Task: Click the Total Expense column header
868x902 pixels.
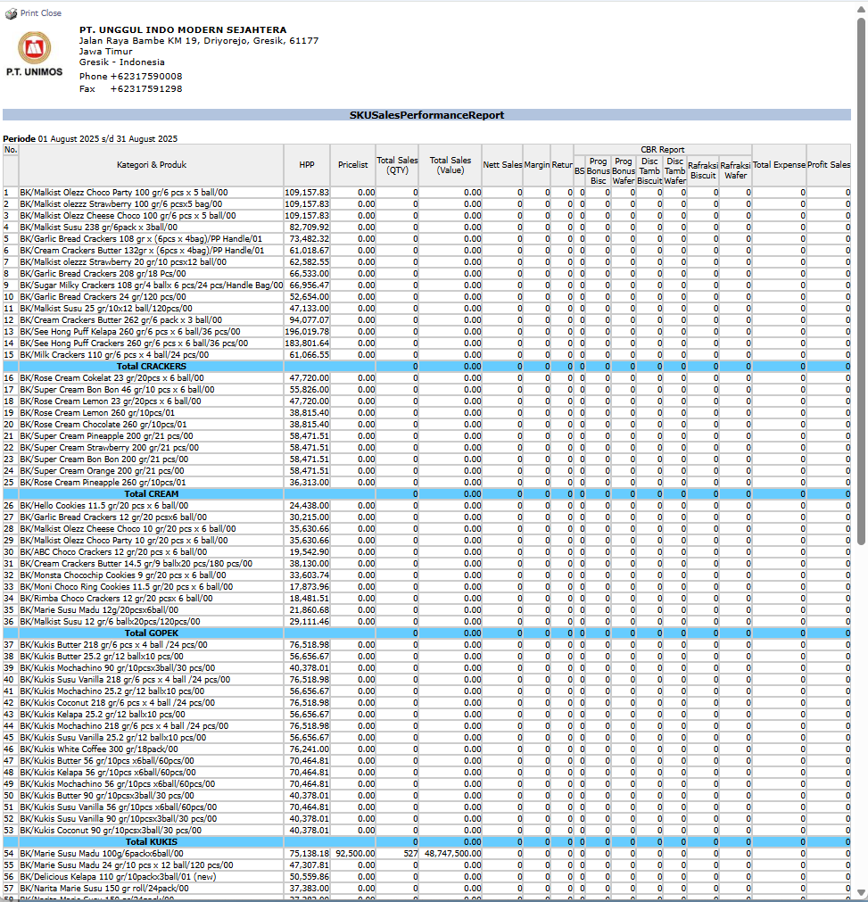Action: point(779,165)
